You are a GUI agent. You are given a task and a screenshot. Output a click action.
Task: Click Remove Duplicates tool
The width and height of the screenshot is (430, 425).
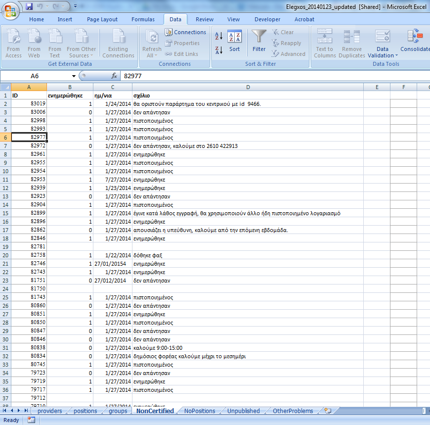pyautogui.click(x=351, y=44)
